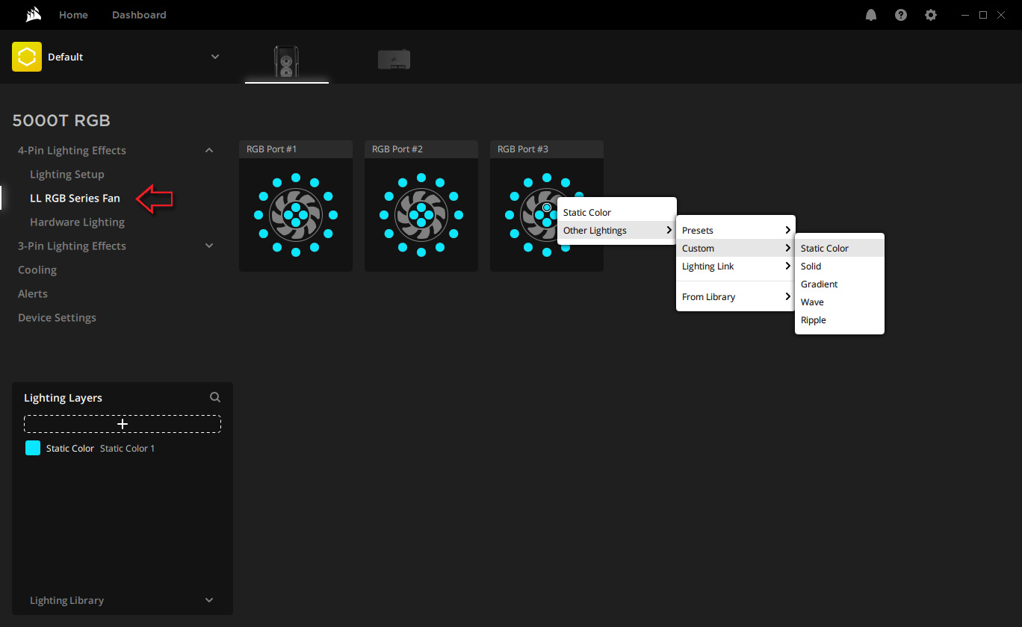The width and height of the screenshot is (1022, 627).
Task: Click the Lighting Layers panel title
Action: click(63, 398)
